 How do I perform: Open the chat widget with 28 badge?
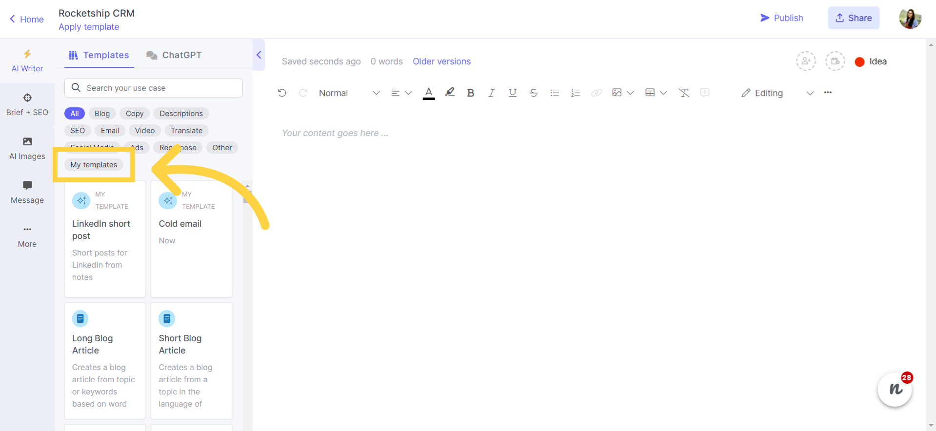(895, 389)
